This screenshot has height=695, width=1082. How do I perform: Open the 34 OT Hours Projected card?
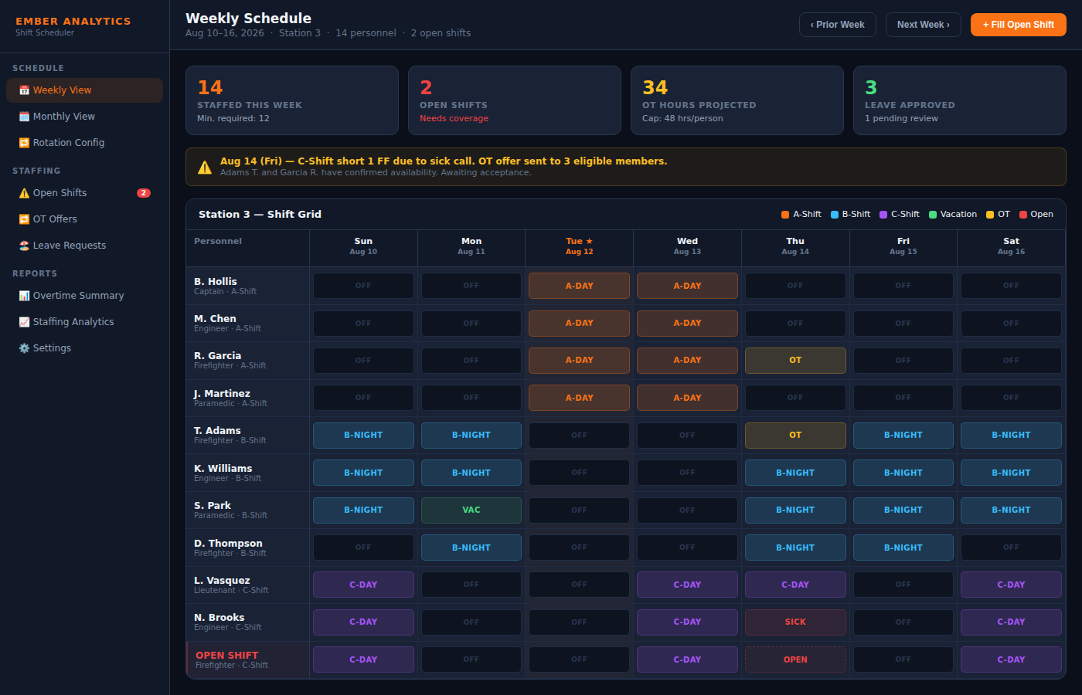(x=737, y=100)
